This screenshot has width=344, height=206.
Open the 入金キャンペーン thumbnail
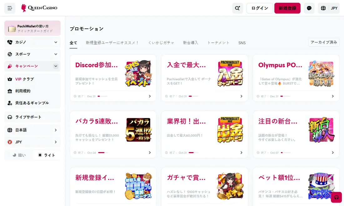230,73
